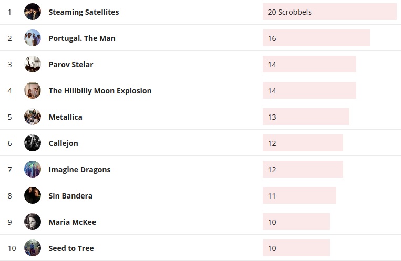401x261 pixels.
Task: Click Callejon artist avatar
Action: [33, 143]
